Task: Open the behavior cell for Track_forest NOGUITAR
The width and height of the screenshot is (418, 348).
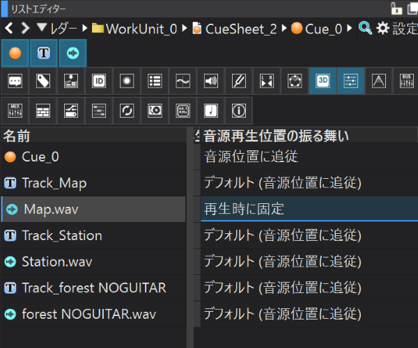Action: (x=309, y=288)
